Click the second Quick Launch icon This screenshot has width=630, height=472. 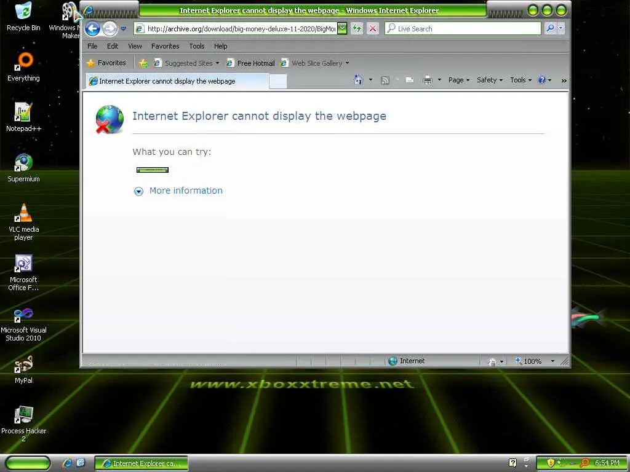pos(81,463)
